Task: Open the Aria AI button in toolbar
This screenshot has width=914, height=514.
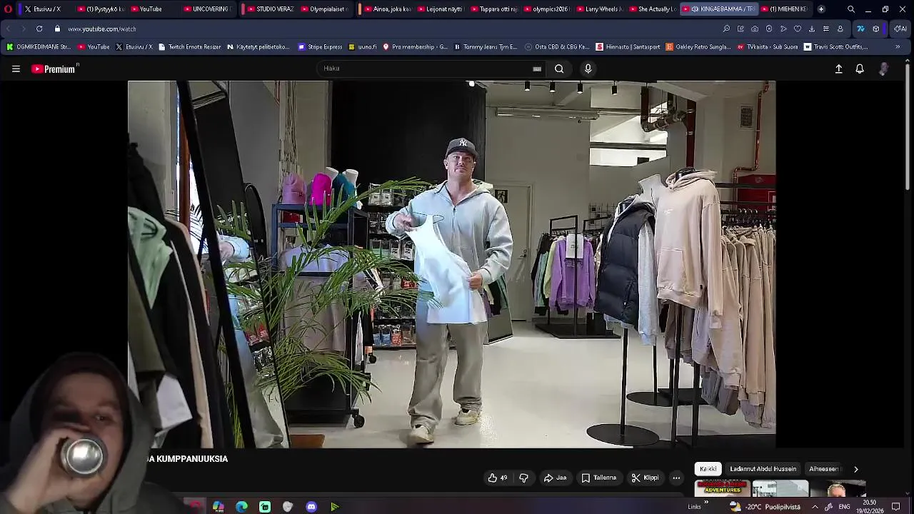Action: pos(900,29)
